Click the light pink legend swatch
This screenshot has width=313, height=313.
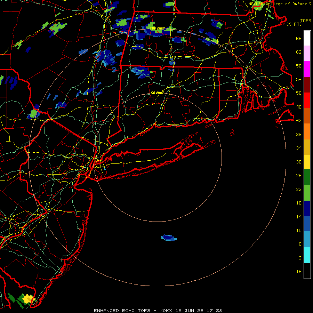[307, 53]
